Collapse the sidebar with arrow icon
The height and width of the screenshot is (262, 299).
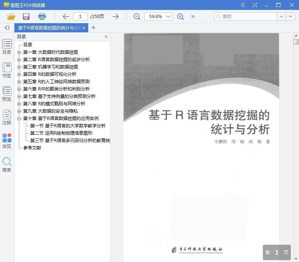tap(7, 28)
